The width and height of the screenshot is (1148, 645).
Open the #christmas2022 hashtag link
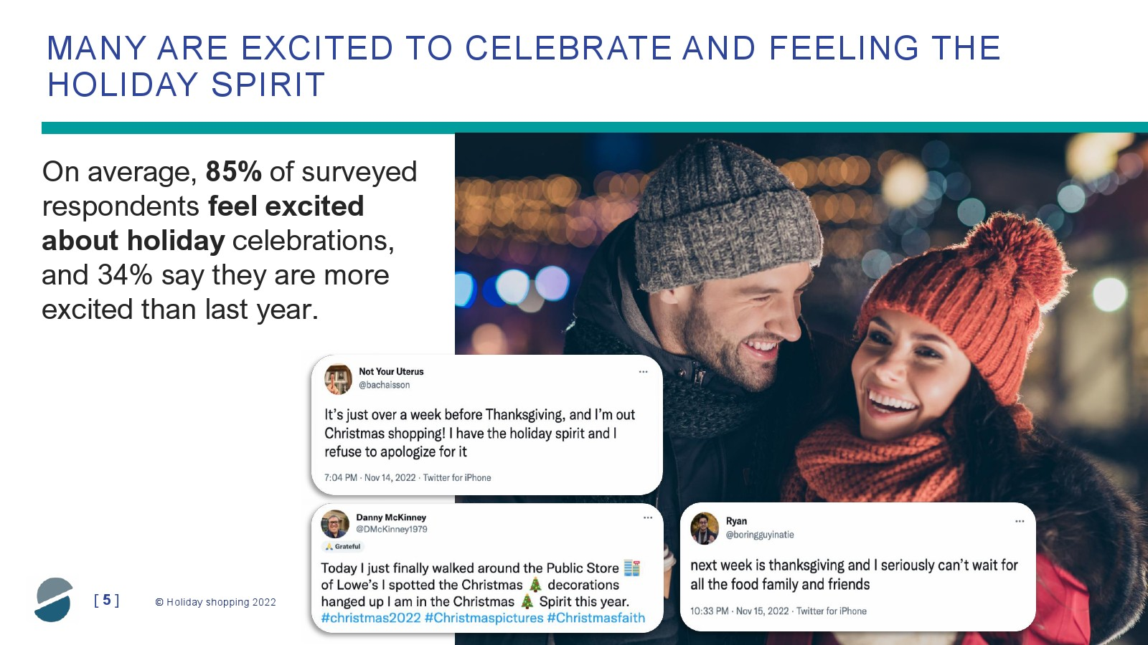pyautogui.click(x=371, y=618)
